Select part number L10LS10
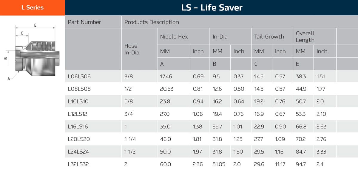 78,101
